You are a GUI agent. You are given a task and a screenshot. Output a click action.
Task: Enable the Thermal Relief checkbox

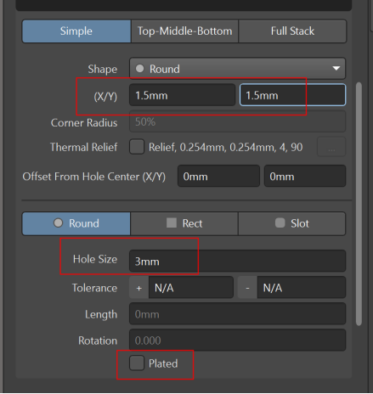(137, 147)
